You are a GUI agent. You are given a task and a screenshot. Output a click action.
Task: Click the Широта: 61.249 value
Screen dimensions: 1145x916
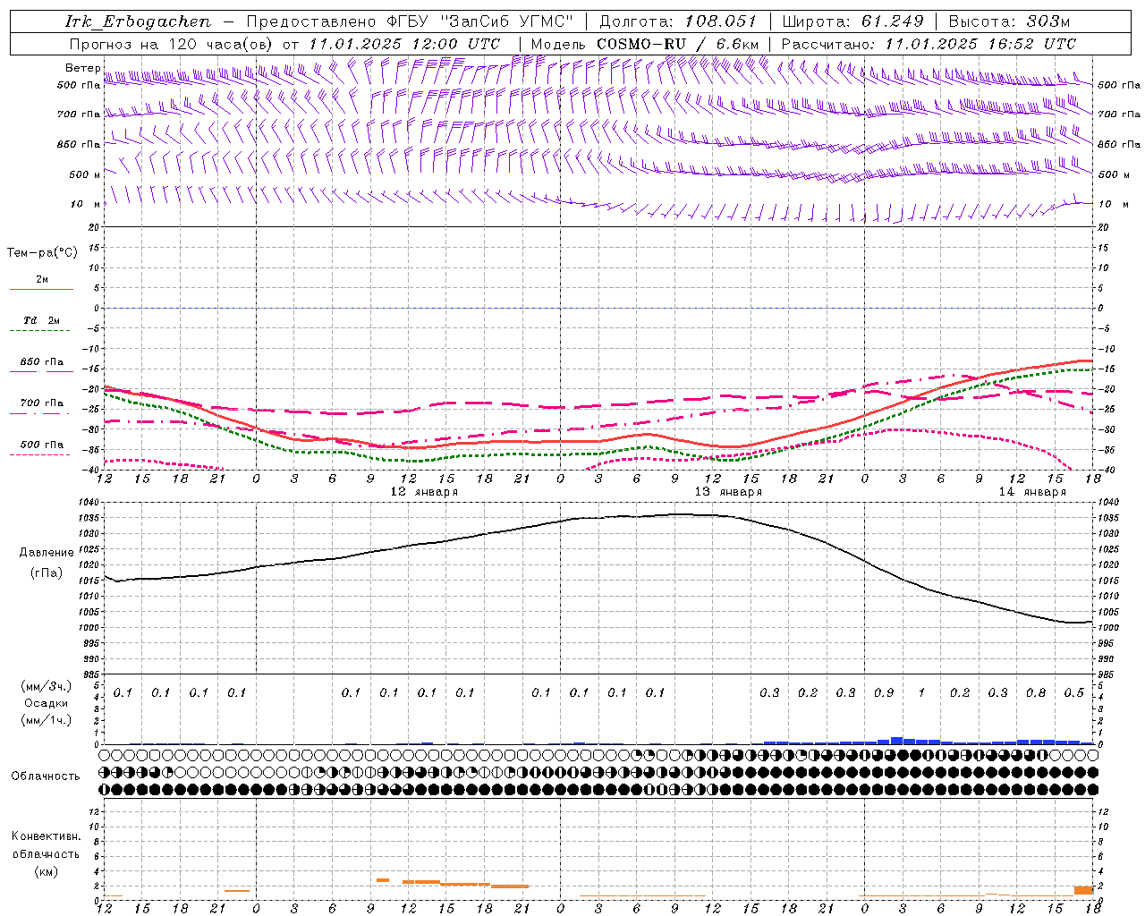click(x=852, y=21)
